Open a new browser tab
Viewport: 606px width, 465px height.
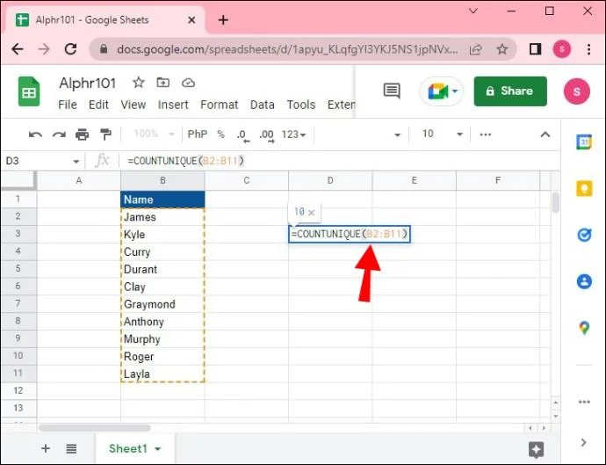click(223, 19)
